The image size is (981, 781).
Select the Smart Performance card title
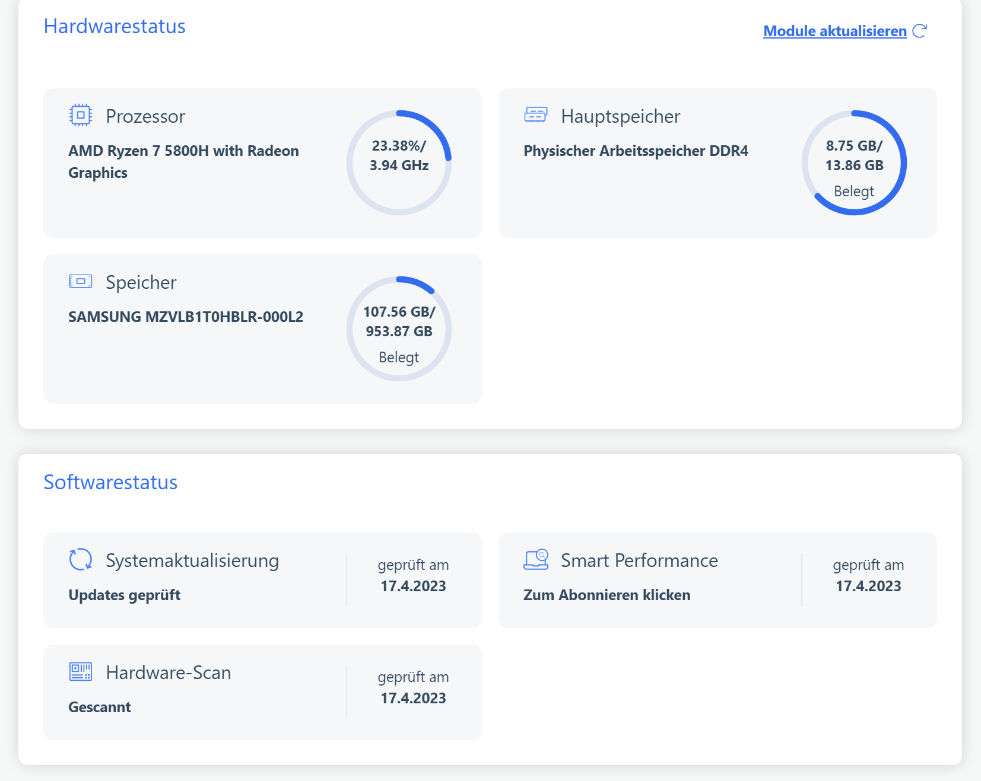[639, 560]
